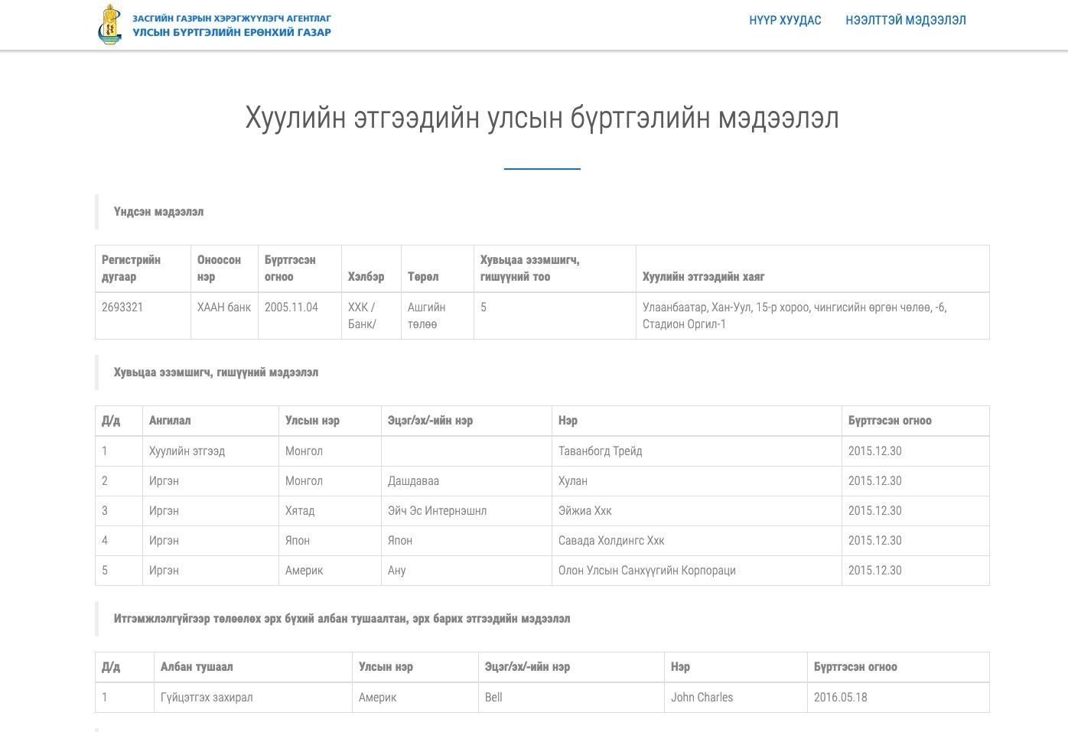
Task: Click the state emblem logo icon
Action: (111, 24)
